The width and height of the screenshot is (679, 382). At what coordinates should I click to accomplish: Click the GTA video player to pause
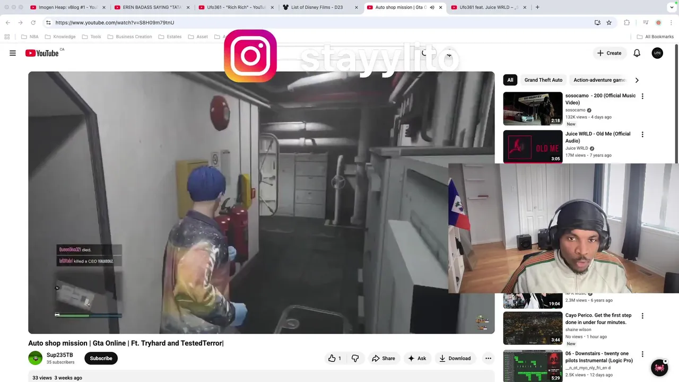pos(261,203)
